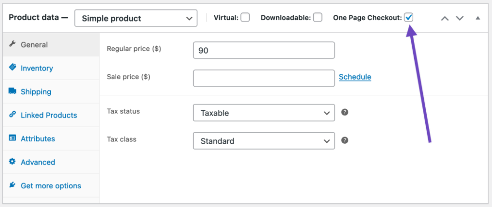The image size is (492, 207).
Task: Switch to the Inventory tab
Action: 37,68
